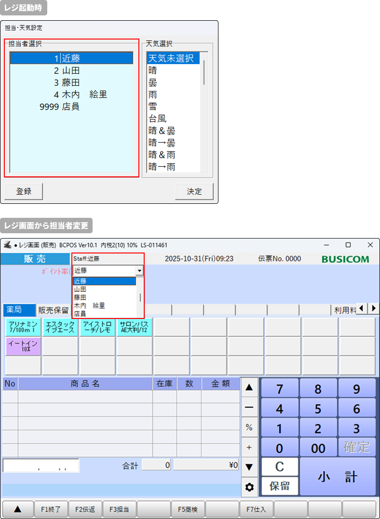This screenshot has width=380, height=519.
Task: Select the 薬局 product tab
Action: (x=18, y=309)
